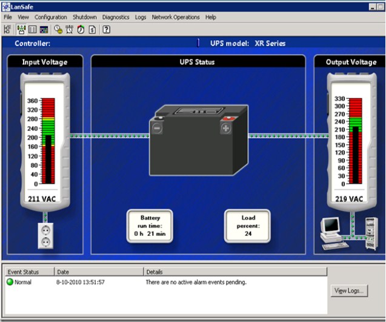Open help using the question mark toolbar icon
The width and height of the screenshot is (386, 322).
pos(106,29)
